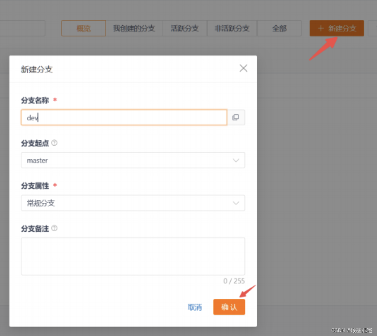
Task: Click the search box left of tabs
Action: [22, 28]
